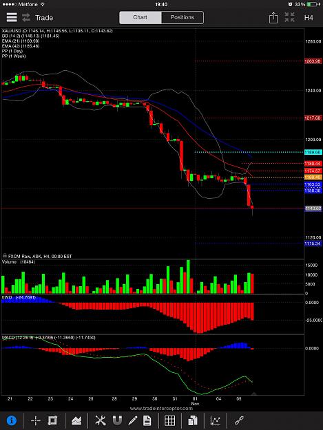The height and width of the screenshot is (430, 323).
Task: Tap the blue 1163.53 support tag
Action: pyautogui.click(x=313, y=184)
